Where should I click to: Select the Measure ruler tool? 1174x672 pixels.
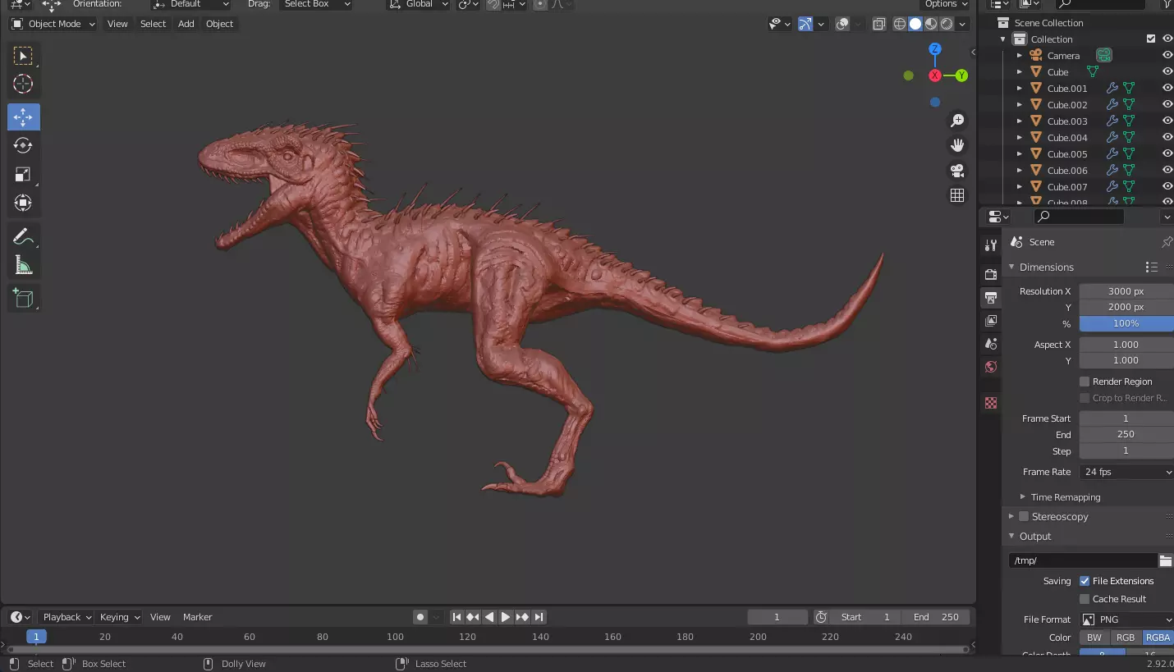pos(23,265)
